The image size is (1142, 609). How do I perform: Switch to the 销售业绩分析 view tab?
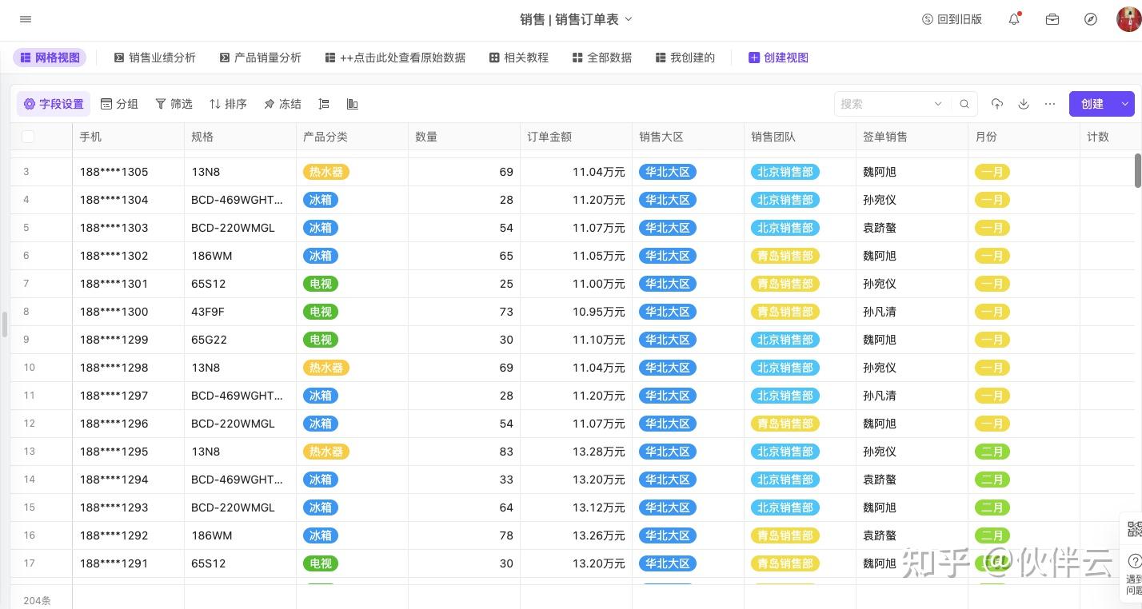click(x=155, y=58)
